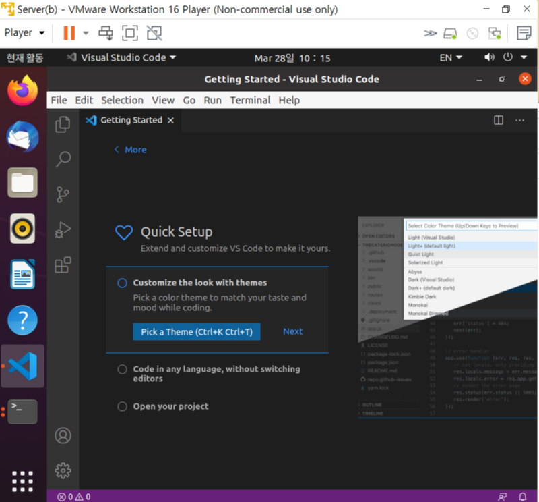Viewport: 539px width, 502px height.
Task: Open Ubuntu Help from the dock
Action: tap(23, 320)
